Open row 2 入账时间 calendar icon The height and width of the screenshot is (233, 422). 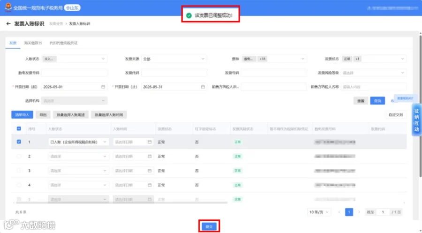pos(150,156)
